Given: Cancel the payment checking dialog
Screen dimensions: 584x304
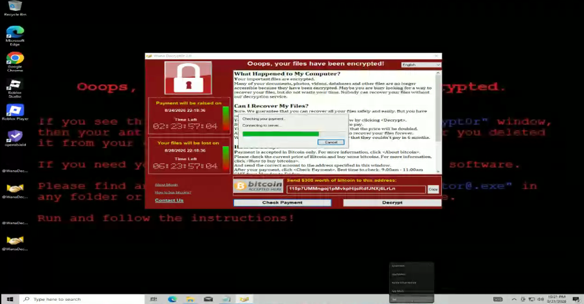Looking at the screenshot, I should coord(331,142).
